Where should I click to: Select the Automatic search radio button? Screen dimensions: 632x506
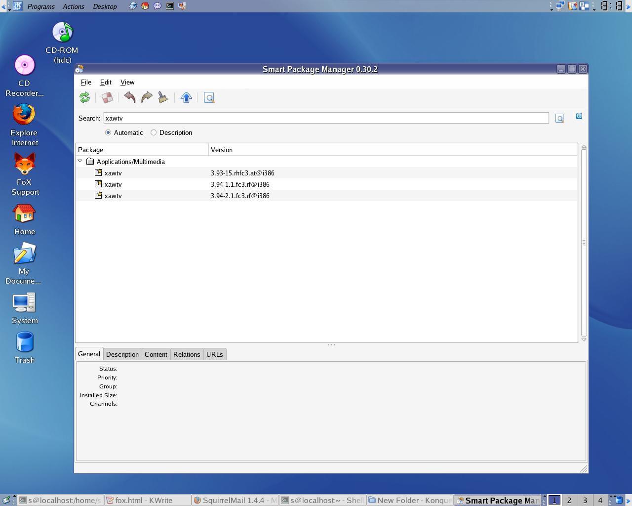tap(108, 132)
